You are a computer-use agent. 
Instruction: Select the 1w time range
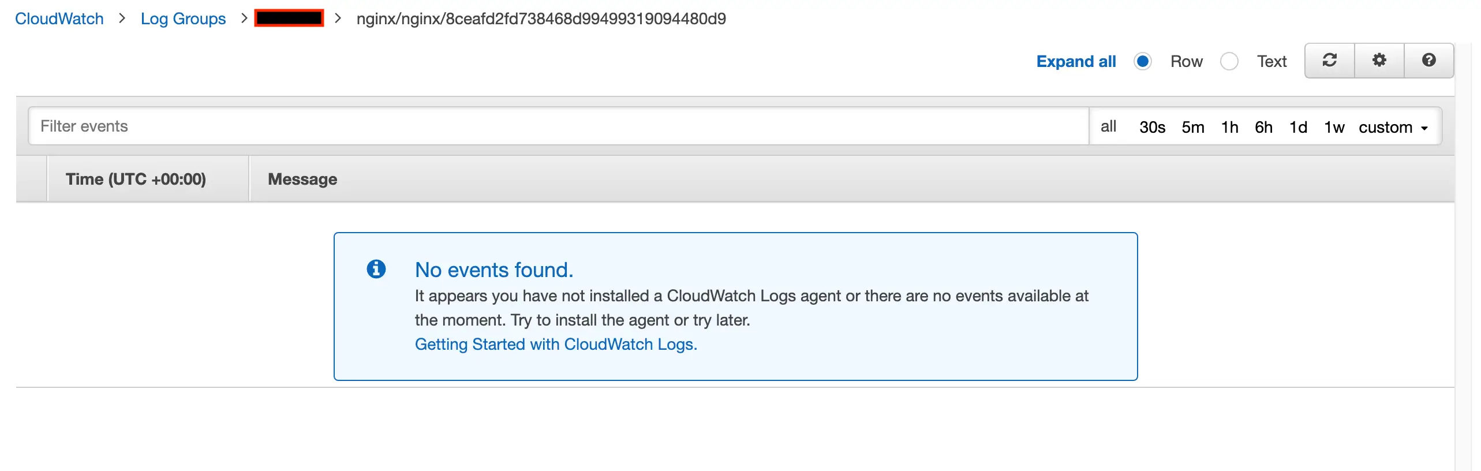(x=1334, y=126)
